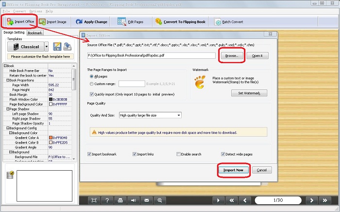Click the load template icon
This screenshot has height=212, width=340.
click(68, 47)
